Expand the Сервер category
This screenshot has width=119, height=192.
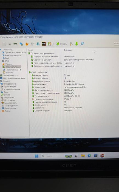5,81
